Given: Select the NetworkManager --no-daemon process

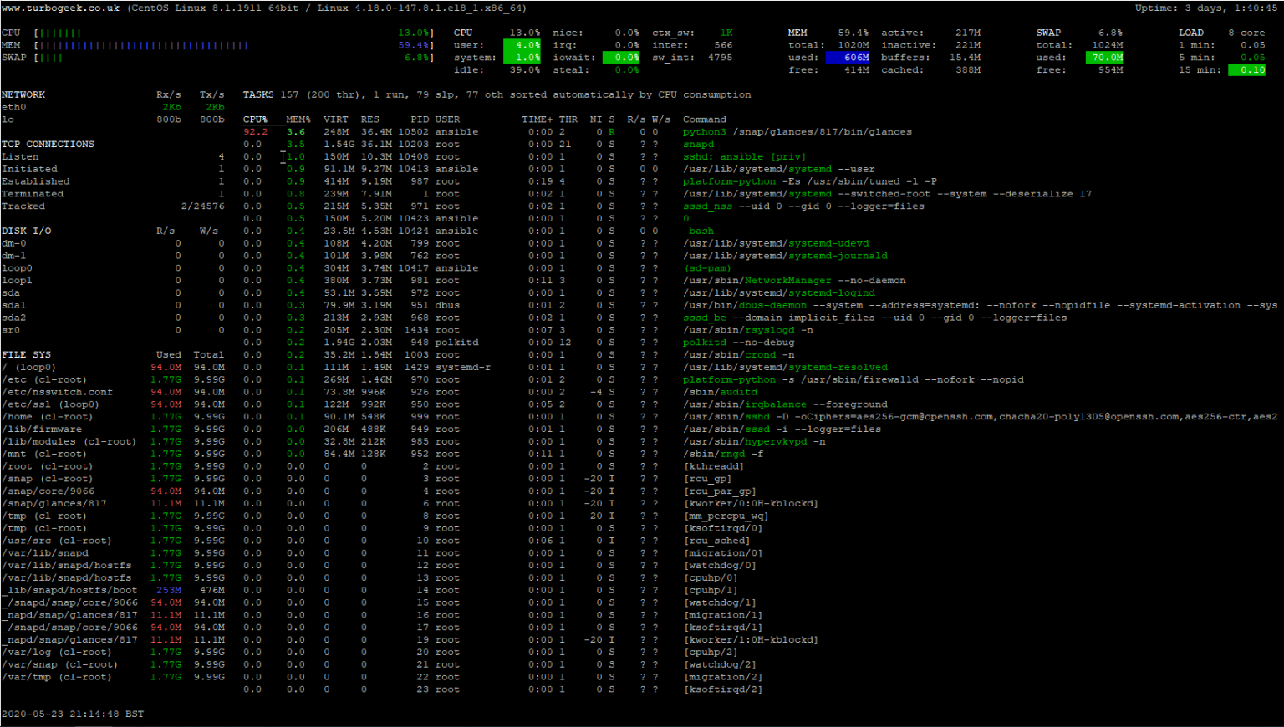Looking at the screenshot, I should point(794,281).
